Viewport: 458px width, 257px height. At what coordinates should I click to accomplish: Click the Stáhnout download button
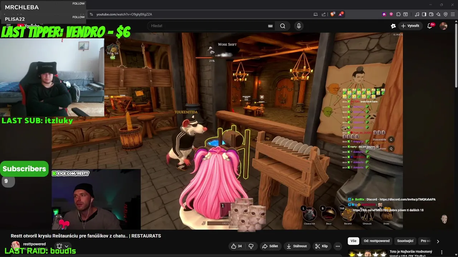pos(297,246)
